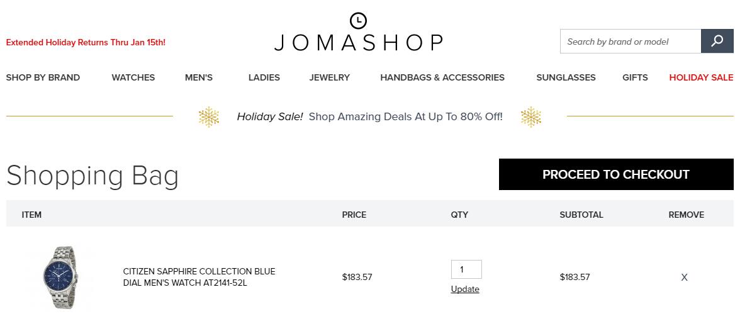Click the left gold snowflake icon
Screen dimensions: 735x326
coord(208,117)
